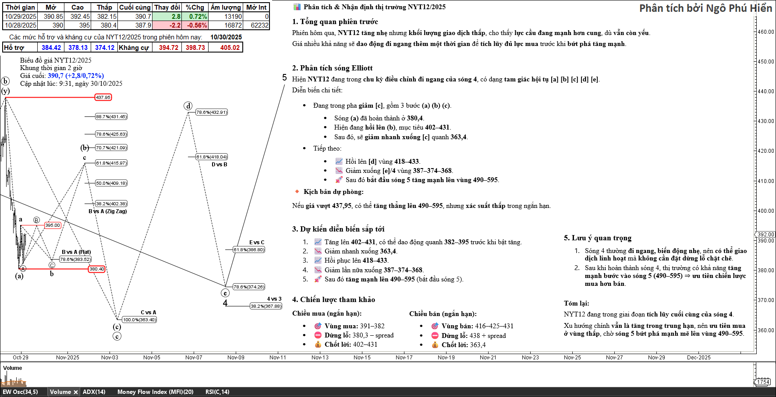Click the money bag icon beside 'Chốt lời: 402–431'
The width and height of the screenshot is (776, 397).
coord(318,344)
